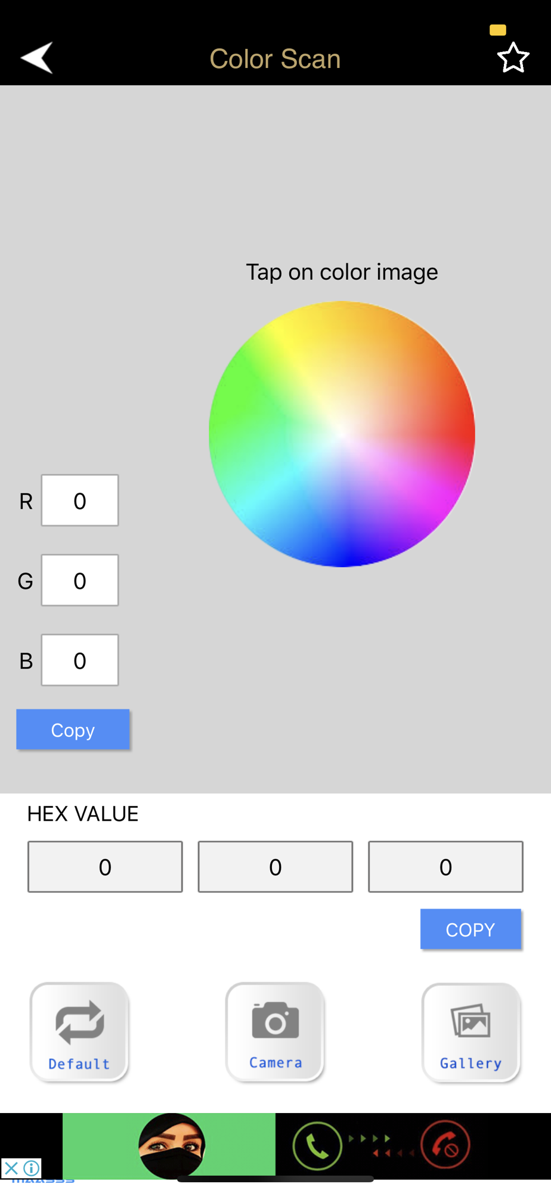Tap the third hex value box

pyautogui.click(x=445, y=867)
